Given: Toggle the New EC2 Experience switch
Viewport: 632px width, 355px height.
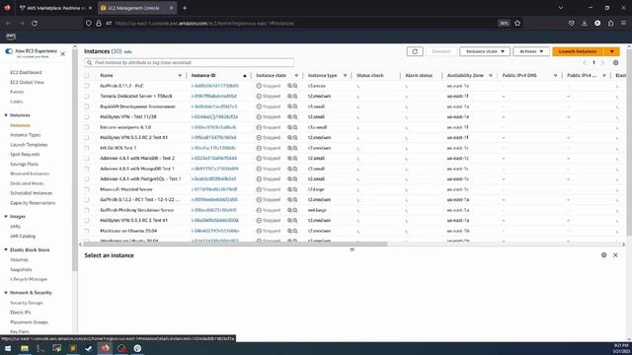Looking at the screenshot, I should (x=9, y=51).
